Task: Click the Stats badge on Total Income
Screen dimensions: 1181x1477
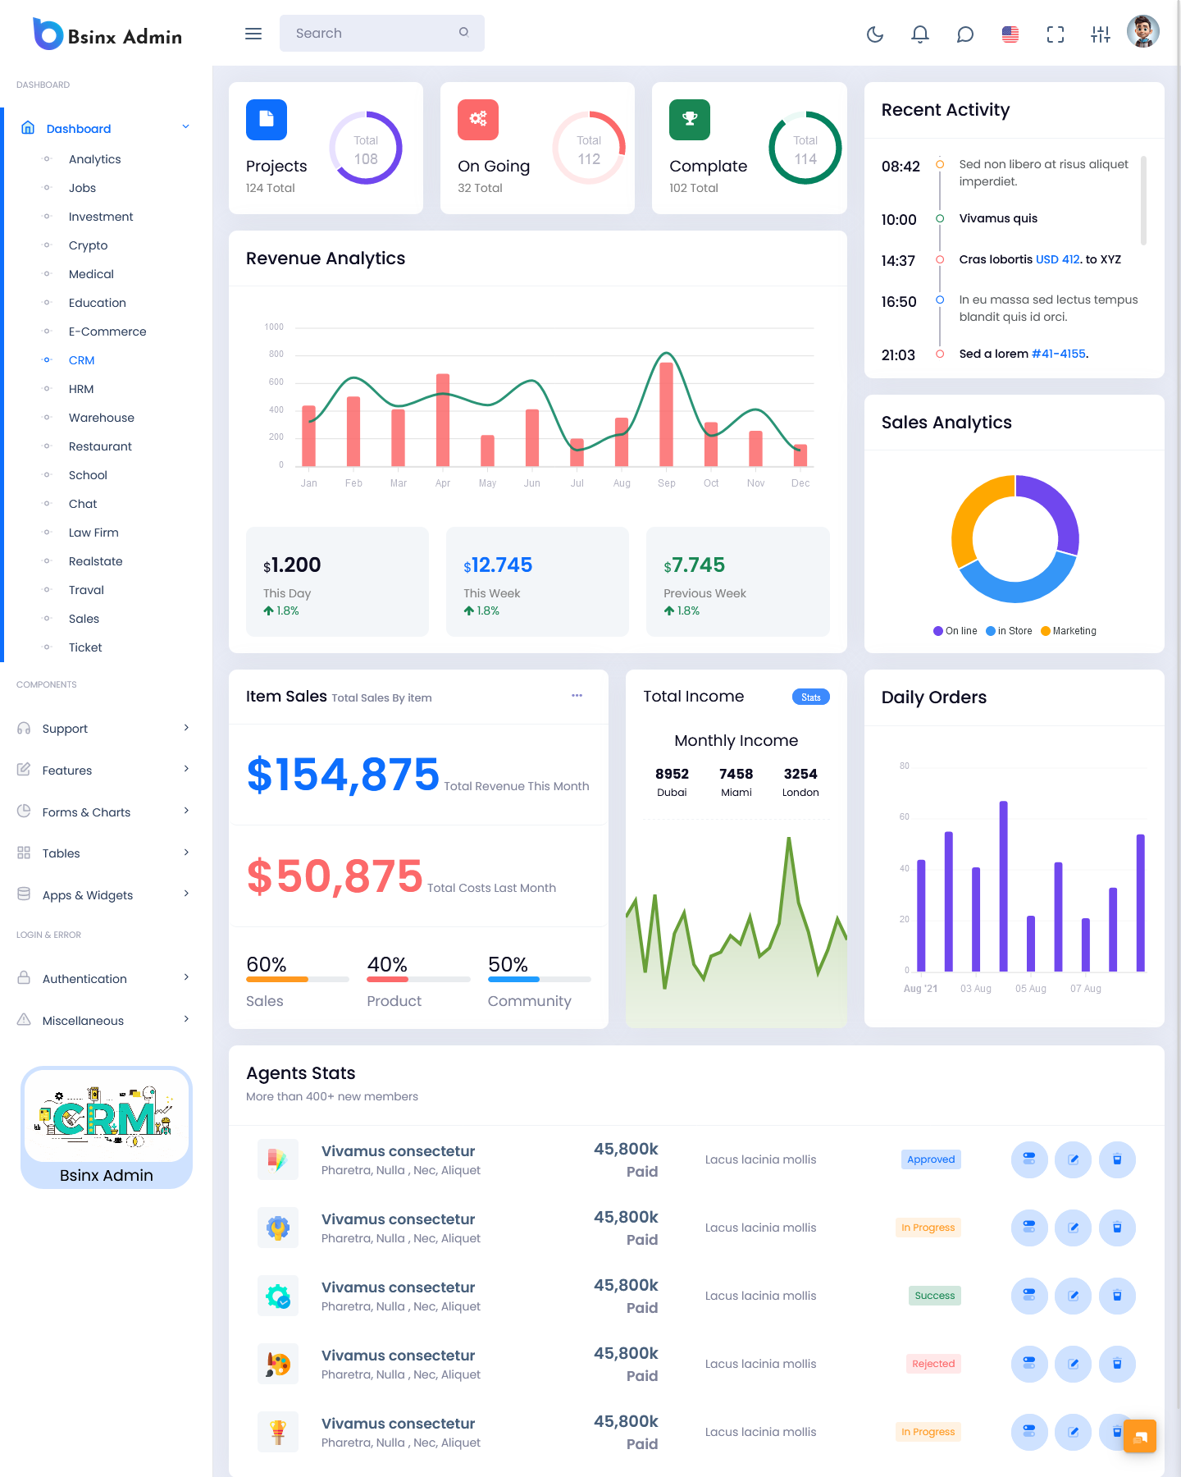Action: (x=810, y=697)
